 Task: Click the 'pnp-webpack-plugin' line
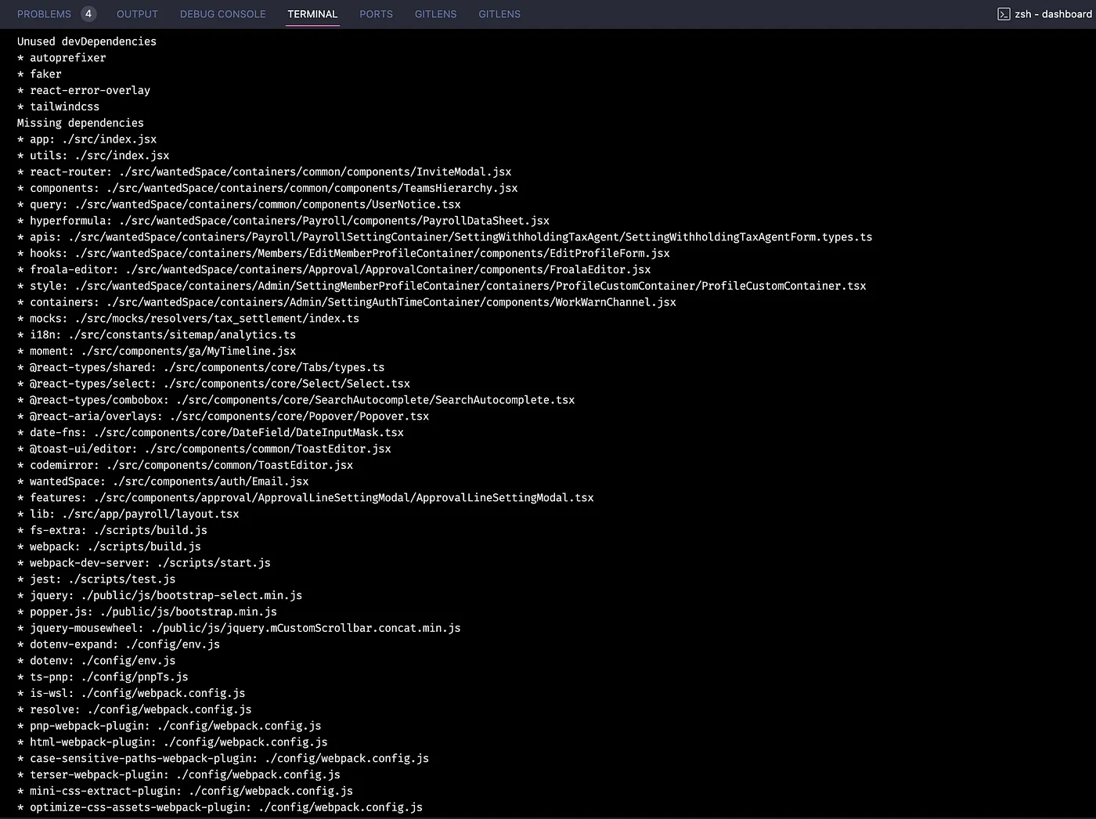pos(169,727)
